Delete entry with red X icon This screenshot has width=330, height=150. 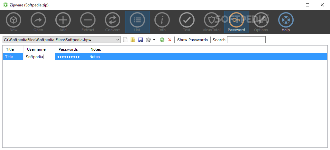[x=170, y=40]
